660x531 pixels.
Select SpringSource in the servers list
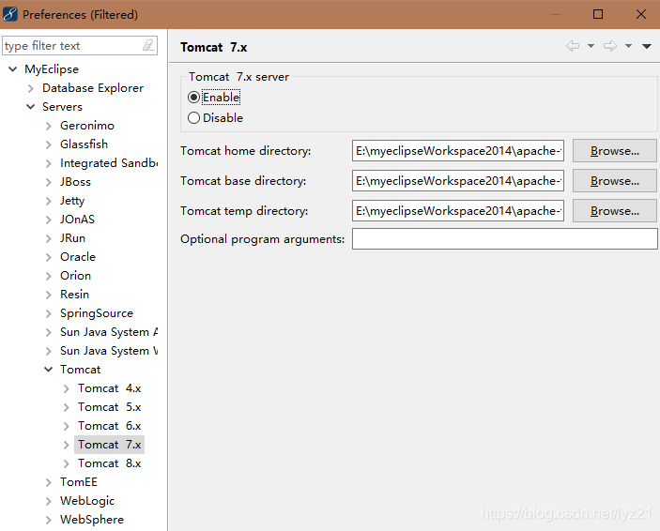pos(97,313)
